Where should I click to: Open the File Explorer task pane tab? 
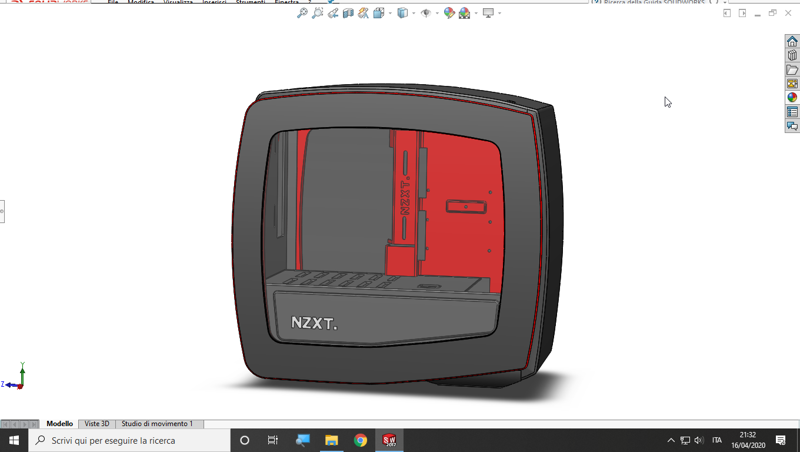[792, 69]
